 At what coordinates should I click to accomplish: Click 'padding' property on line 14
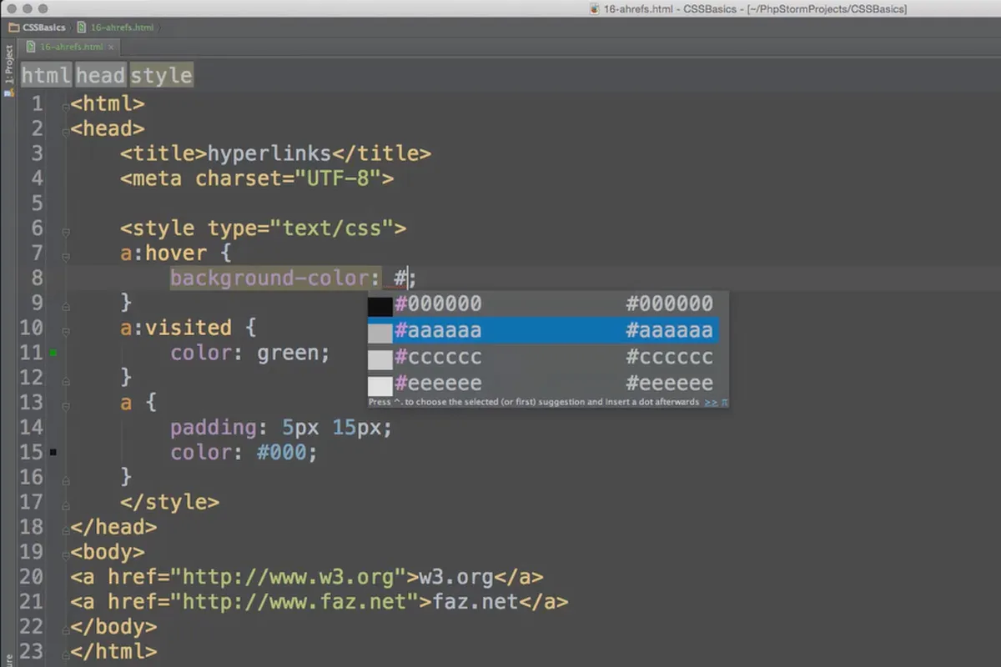pos(214,428)
